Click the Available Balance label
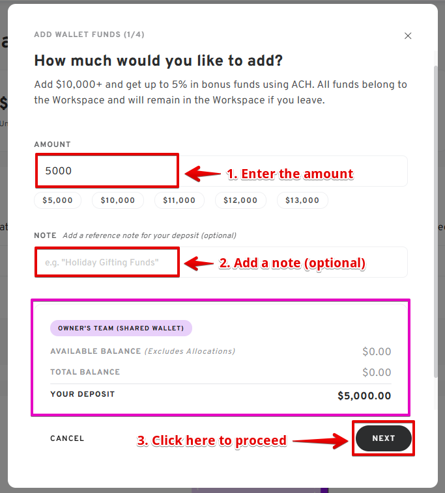The height and width of the screenshot is (493, 445). [x=95, y=351]
